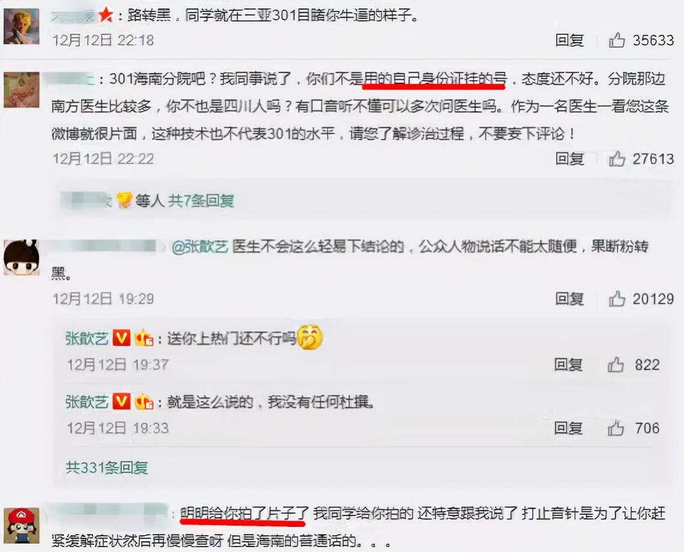684x552 pixels.
Task: Expand 共331条回复 replies
Action: 107,468
